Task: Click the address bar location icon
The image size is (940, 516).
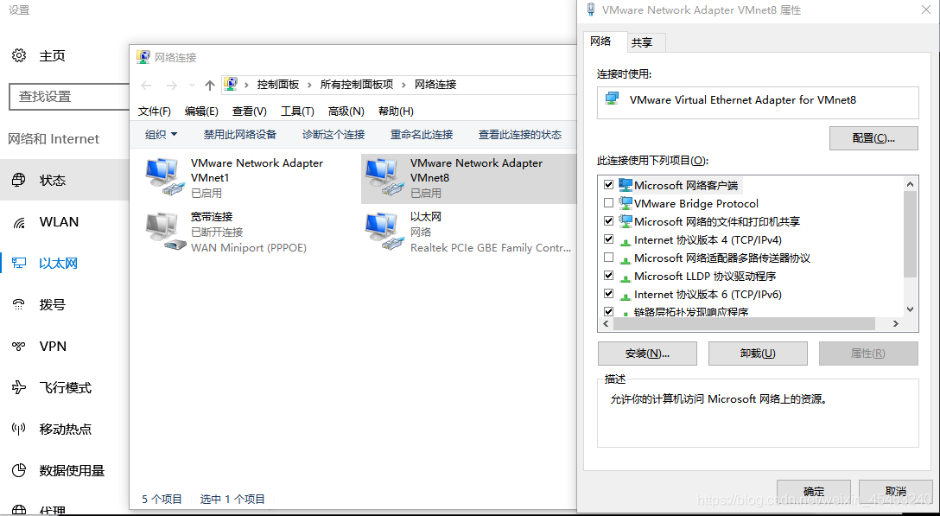Action: [x=231, y=84]
